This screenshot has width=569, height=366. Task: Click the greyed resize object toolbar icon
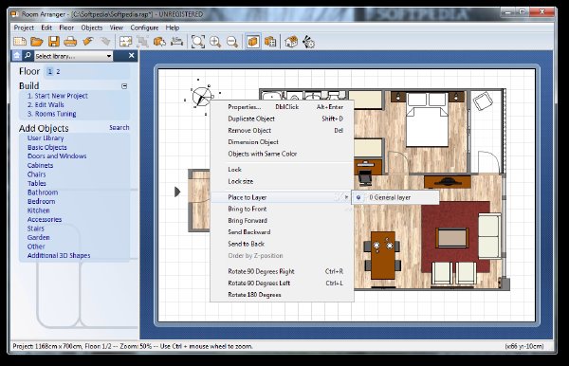[142, 42]
